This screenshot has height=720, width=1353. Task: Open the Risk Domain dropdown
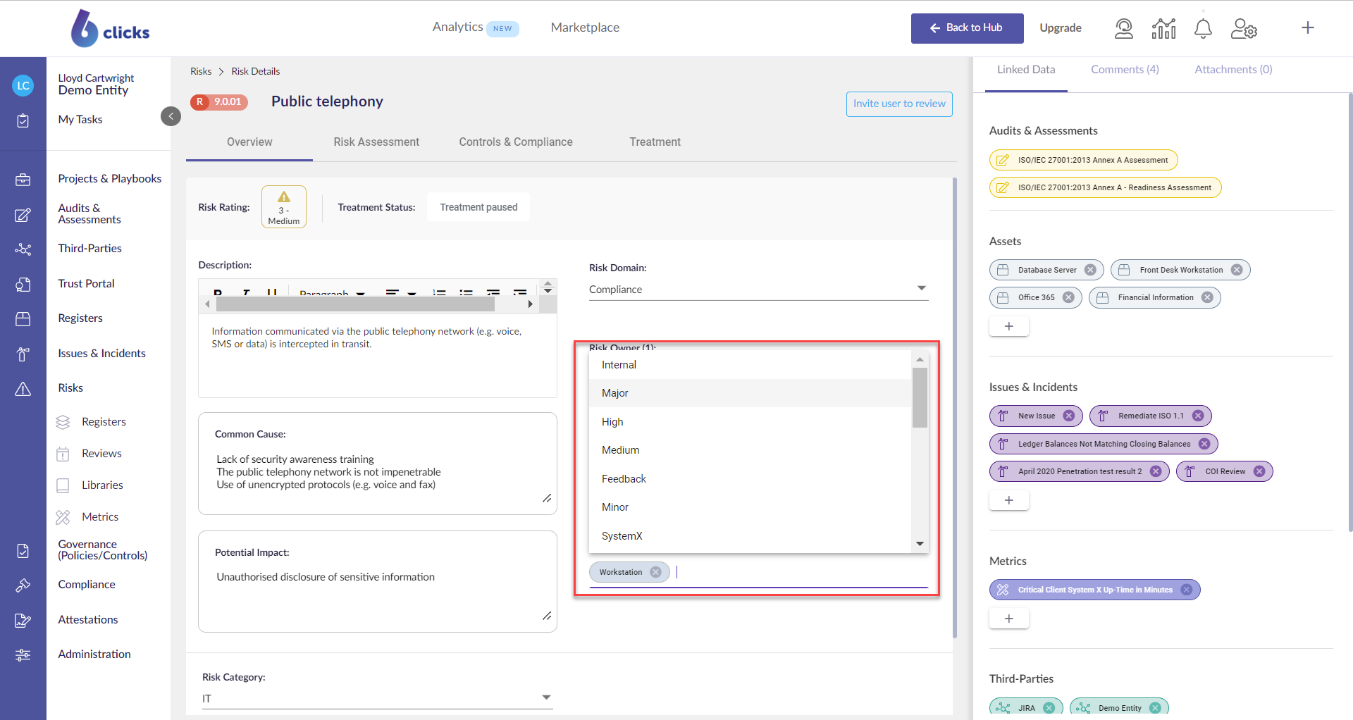(x=758, y=290)
